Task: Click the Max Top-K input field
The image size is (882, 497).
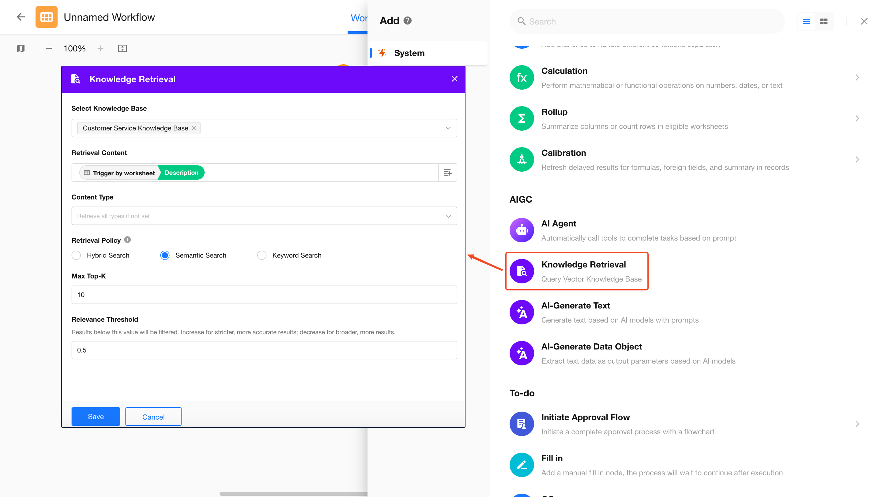Action: coord(264,295)
